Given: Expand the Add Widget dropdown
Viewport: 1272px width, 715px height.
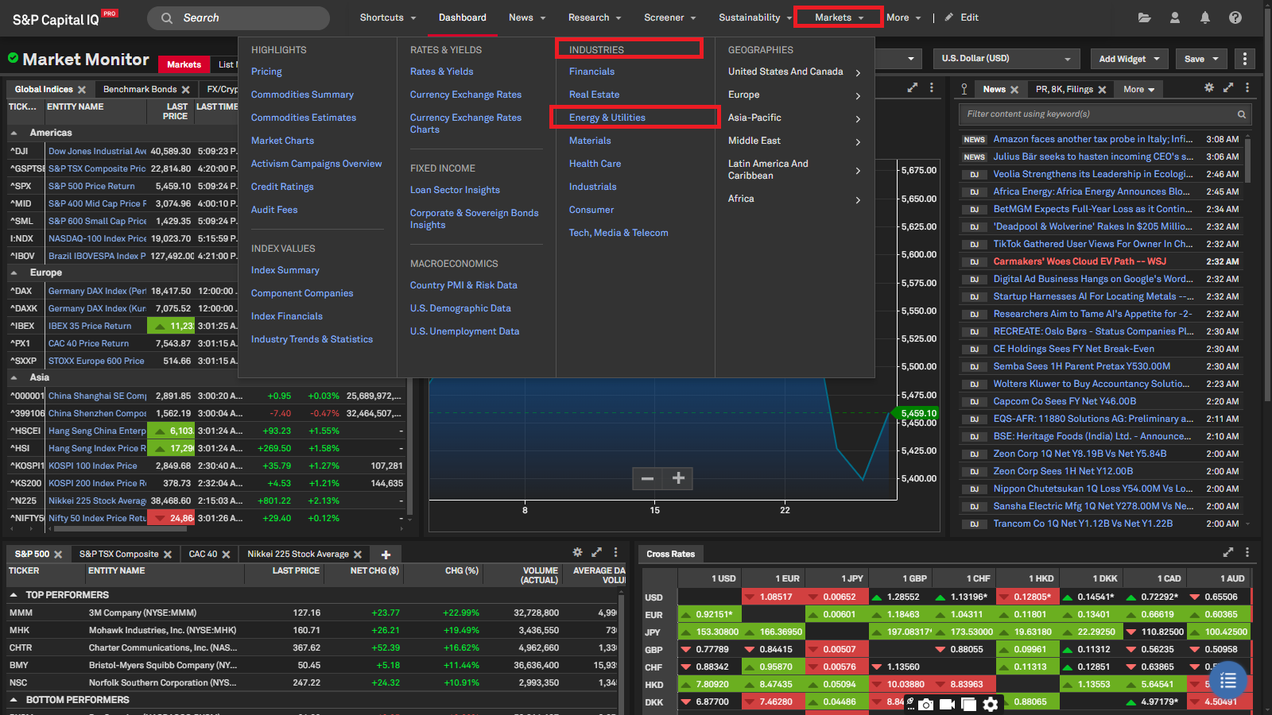Looking at the screenshot, I should click(1129, 59).
